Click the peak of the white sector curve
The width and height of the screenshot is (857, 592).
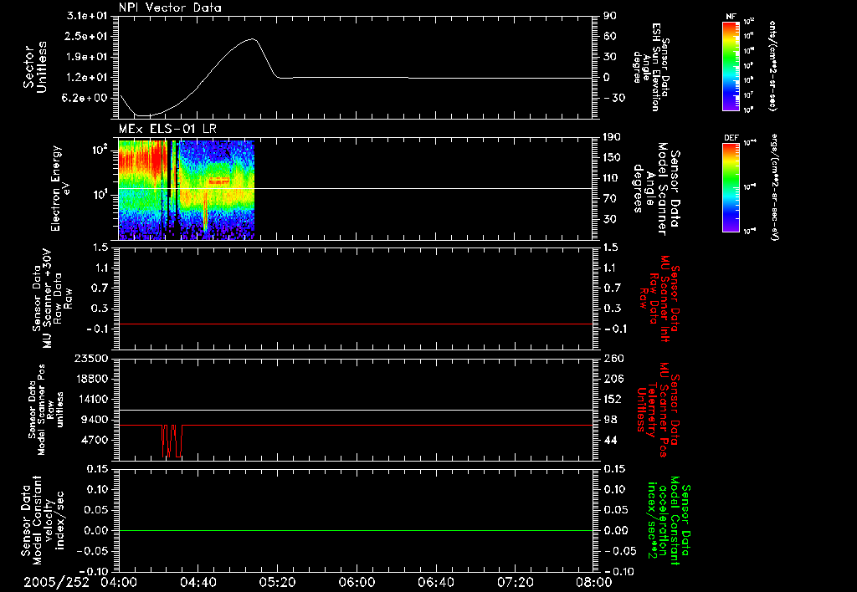coord(253,38)
